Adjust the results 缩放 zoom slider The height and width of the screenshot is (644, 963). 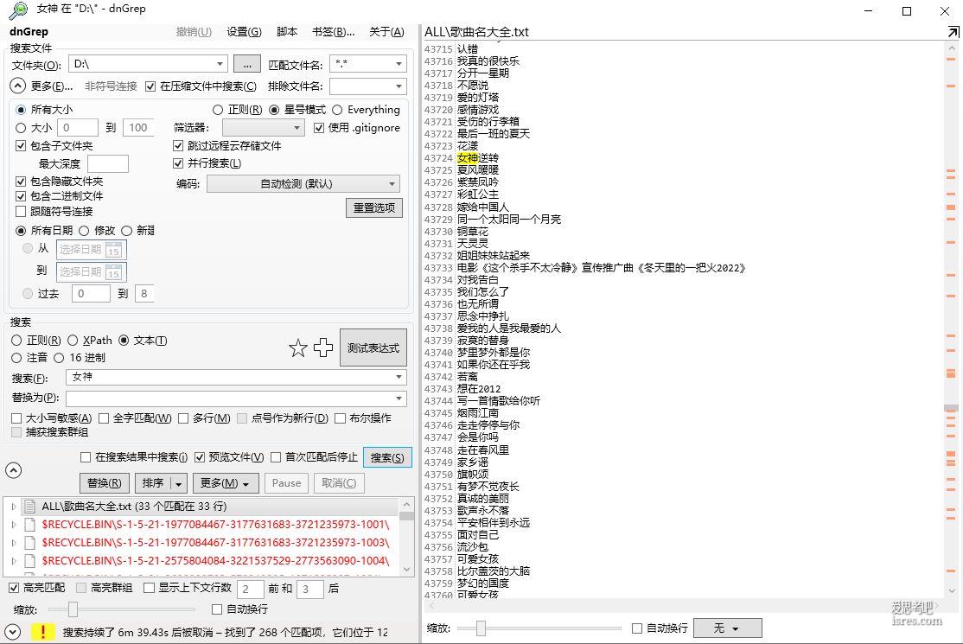(73, 609)
